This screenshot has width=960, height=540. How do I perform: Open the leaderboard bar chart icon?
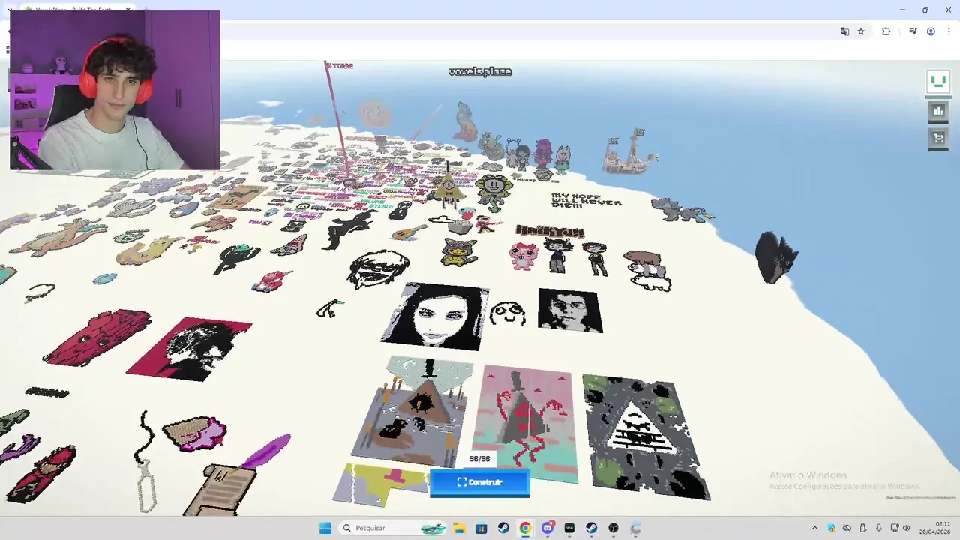click(938, 111)
